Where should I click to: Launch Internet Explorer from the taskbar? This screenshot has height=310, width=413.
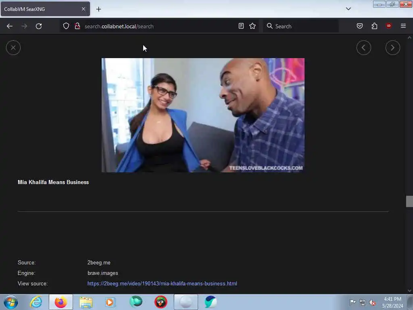36,302
